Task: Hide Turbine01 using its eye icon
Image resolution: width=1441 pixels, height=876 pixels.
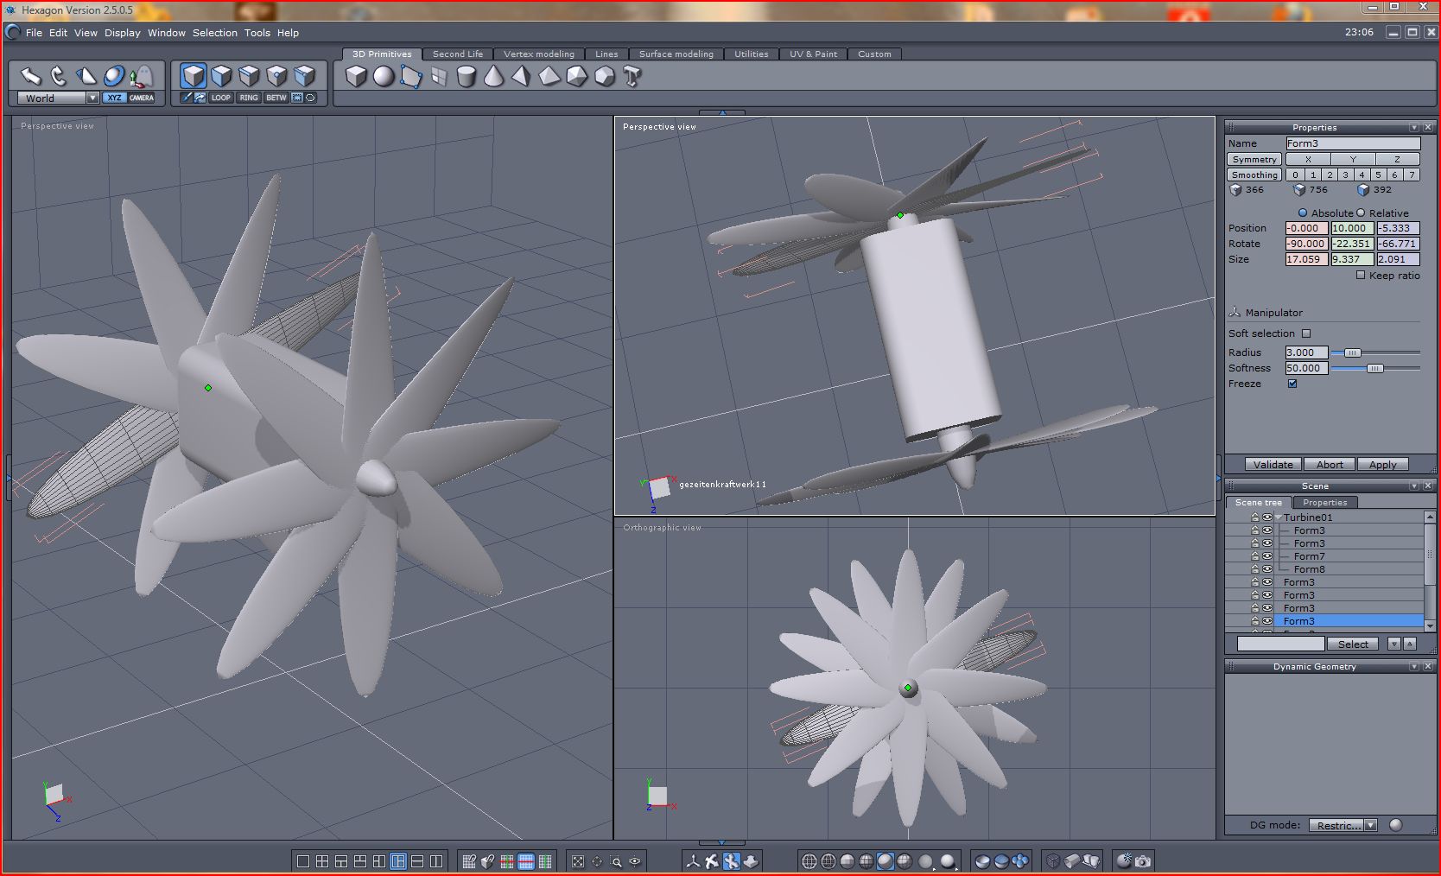Action: point(1267,517)
